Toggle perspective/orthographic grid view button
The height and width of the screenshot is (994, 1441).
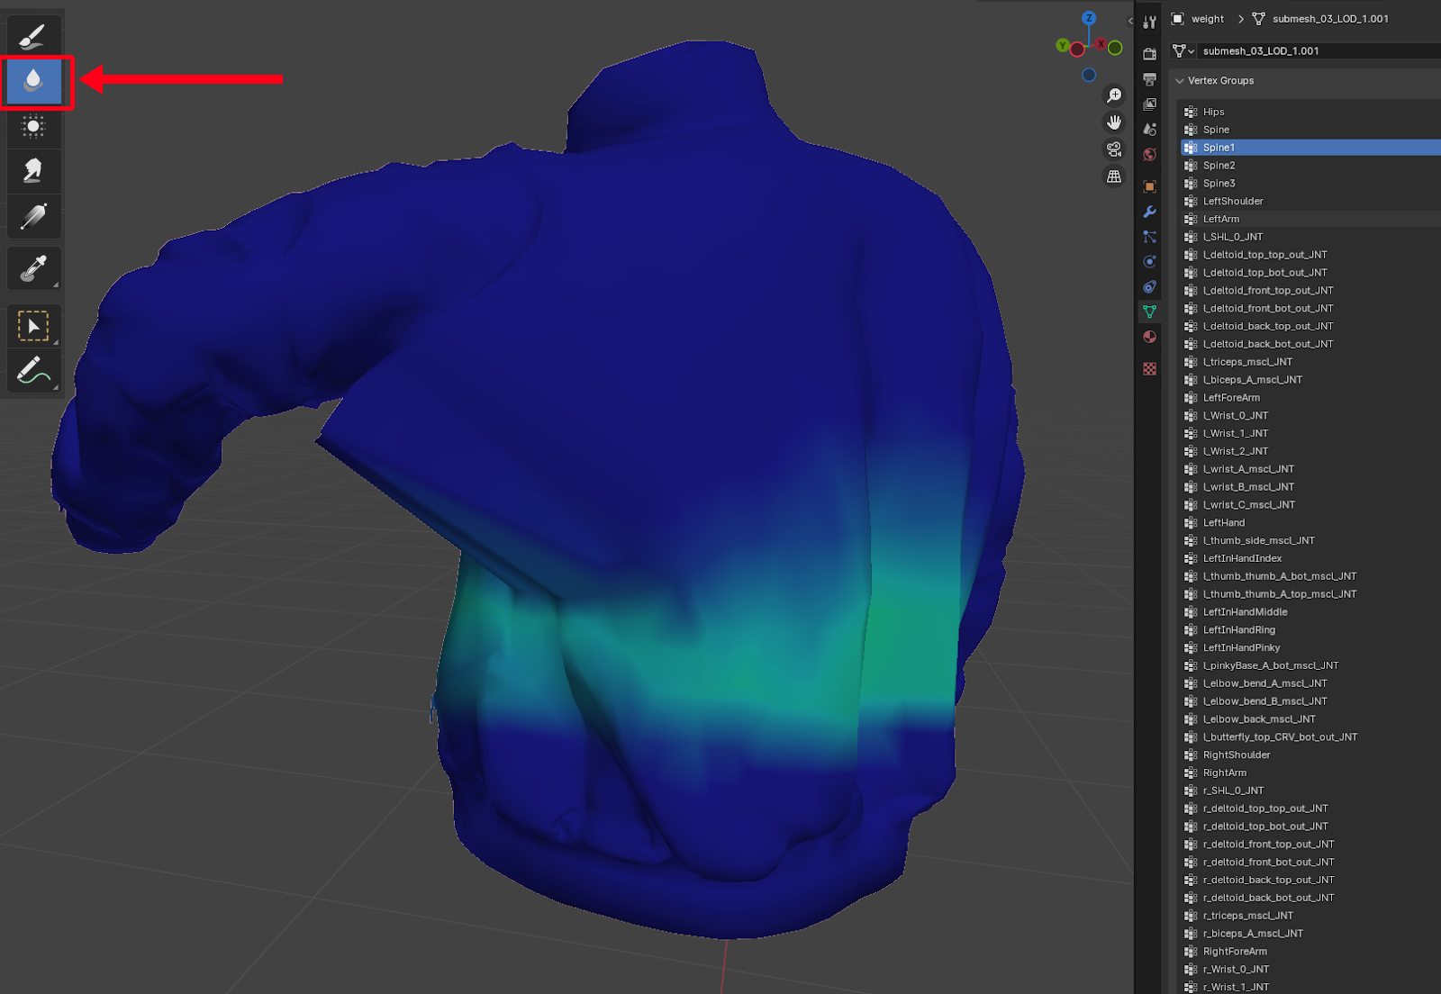1114,176
